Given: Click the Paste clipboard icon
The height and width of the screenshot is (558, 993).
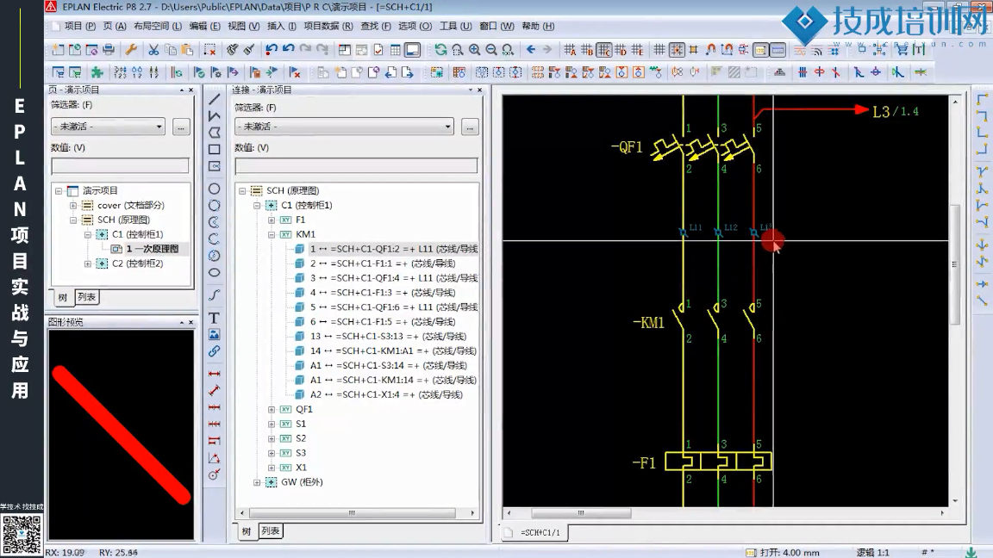Looking at the screenshot, I should [187, 49].
